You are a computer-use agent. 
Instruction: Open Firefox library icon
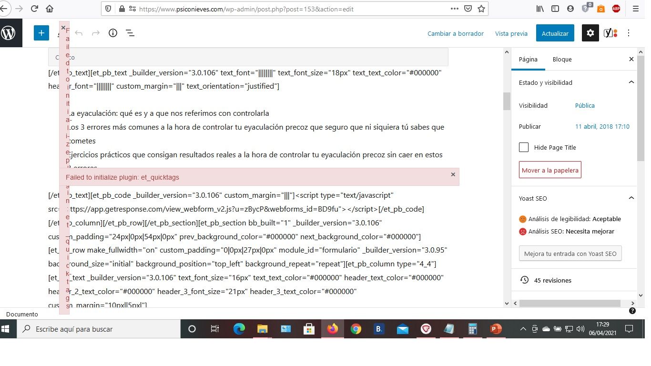(x=540, y=9)
